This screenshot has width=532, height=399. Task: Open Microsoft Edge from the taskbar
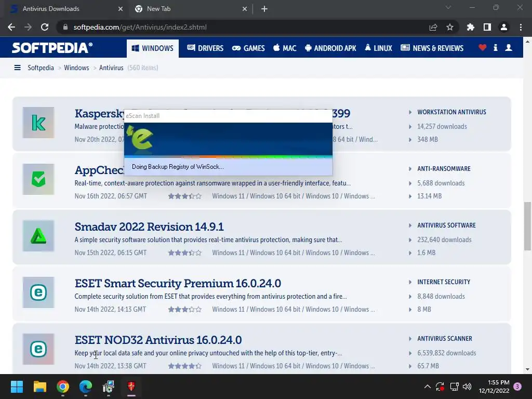[x=86, y=387]
